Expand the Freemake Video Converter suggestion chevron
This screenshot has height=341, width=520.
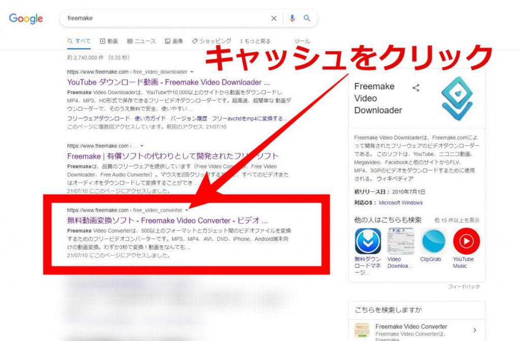coord(475,330)
